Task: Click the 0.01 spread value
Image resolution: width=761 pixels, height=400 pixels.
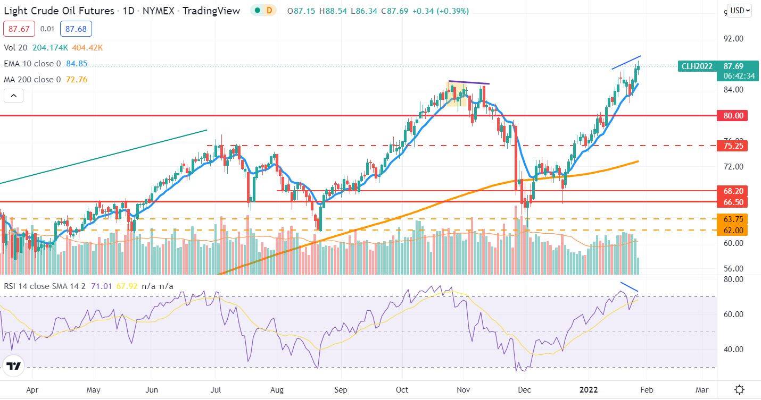Action: 47,29
